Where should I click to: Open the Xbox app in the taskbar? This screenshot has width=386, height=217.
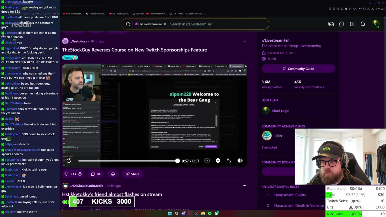(x=217, y=214)
